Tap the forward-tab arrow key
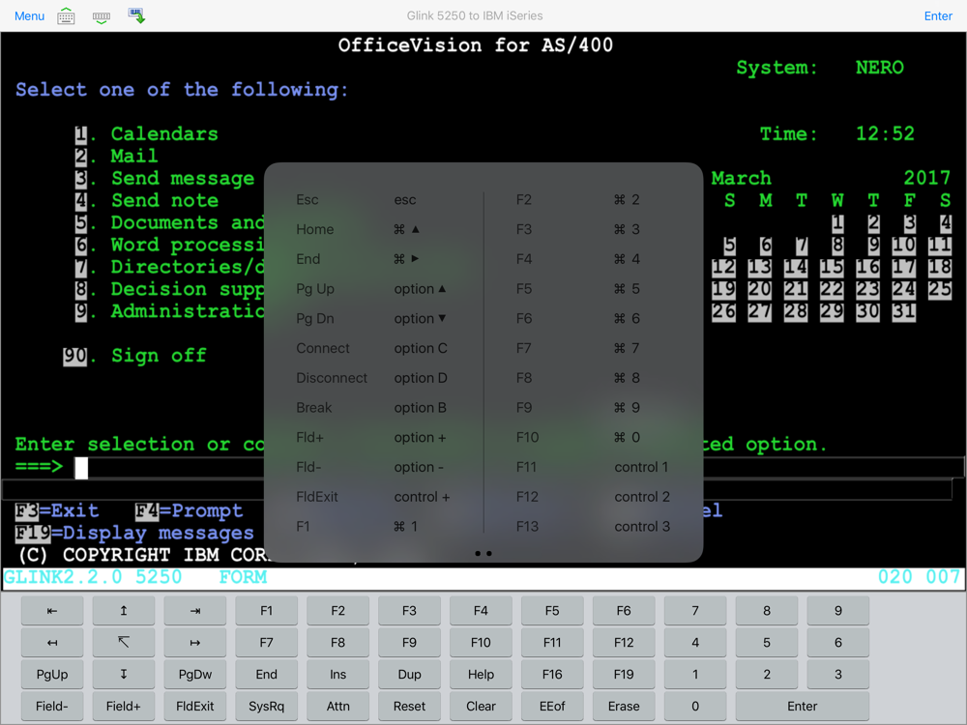Image resolution: width=967 pixels, height=725 pixels. coord(195,611)
